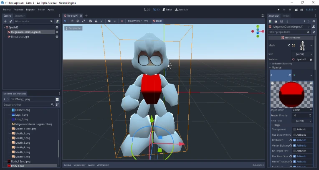The height and width of the screenshot is (170, 319).
Task: Open the Proyecto menu
Action: click(18, 10)
